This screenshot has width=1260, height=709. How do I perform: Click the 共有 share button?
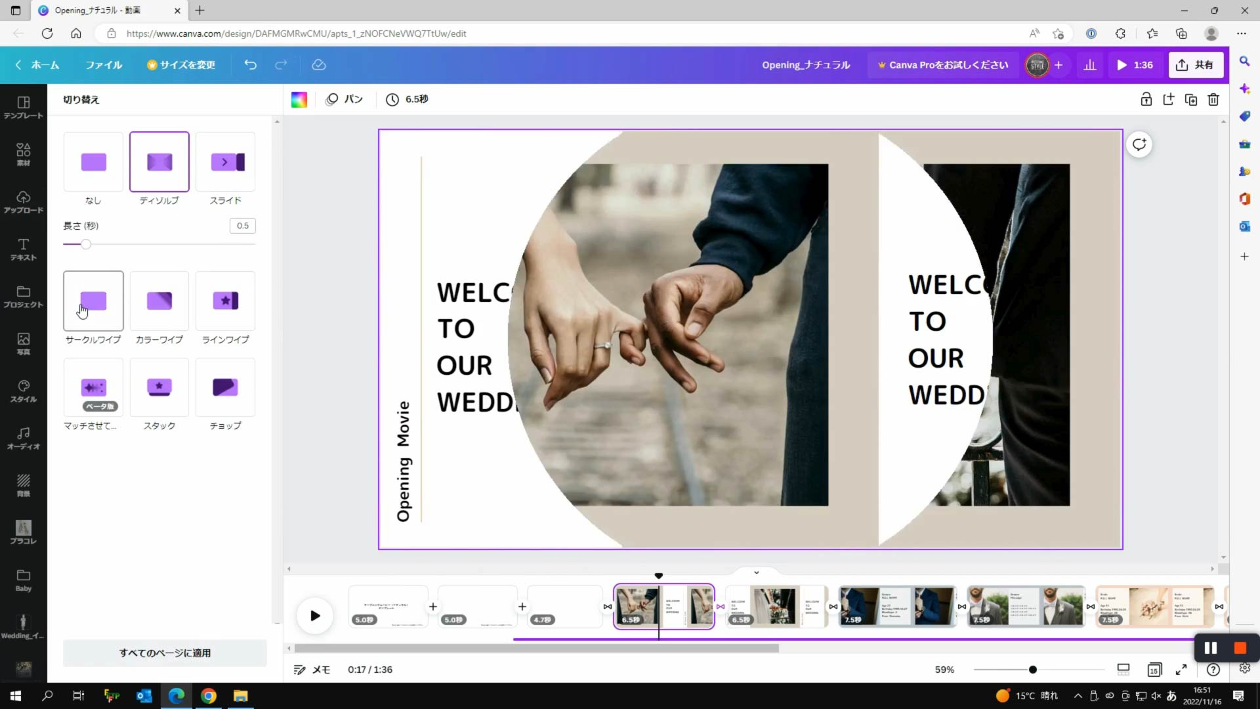coord(1195,64)
